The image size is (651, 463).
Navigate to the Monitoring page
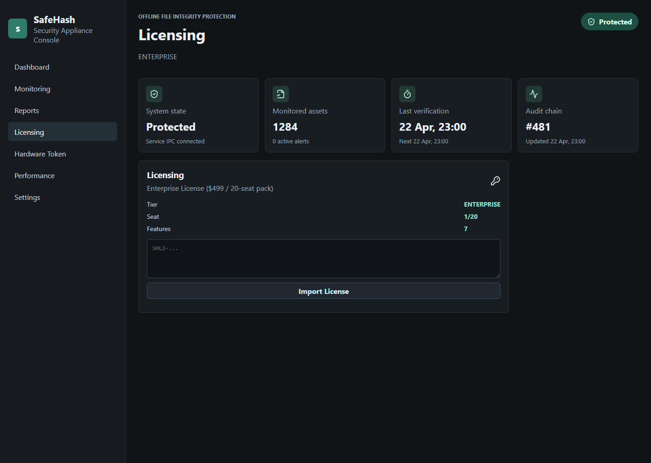(x=32, y=89)
